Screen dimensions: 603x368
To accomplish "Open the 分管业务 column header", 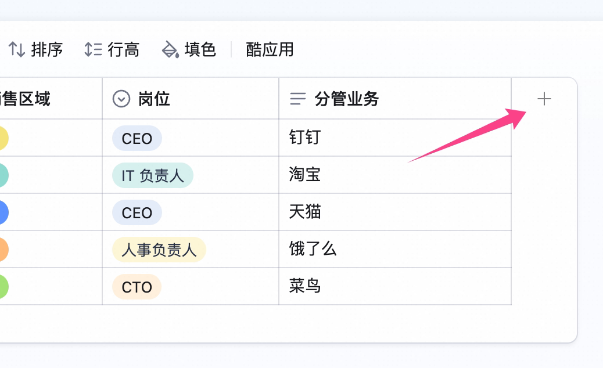I will [x=395, y=99].
